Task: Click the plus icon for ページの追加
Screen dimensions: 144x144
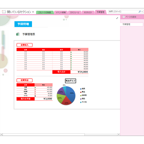Action: [x=124, y=17]
